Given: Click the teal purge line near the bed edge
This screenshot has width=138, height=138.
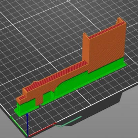Looking at the screenshot, I should click(x=67, y=122).
